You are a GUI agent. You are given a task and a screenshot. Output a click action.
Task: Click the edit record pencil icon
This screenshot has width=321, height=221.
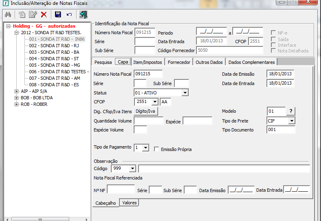33,15
